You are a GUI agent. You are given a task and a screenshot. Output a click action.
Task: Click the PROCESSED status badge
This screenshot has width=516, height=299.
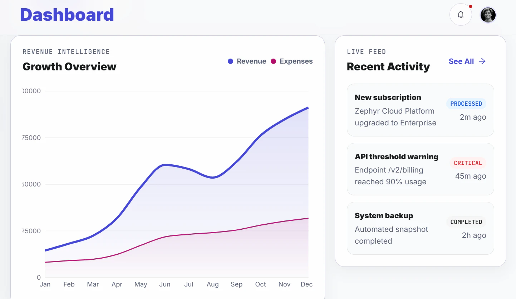[x=466, y=104]
